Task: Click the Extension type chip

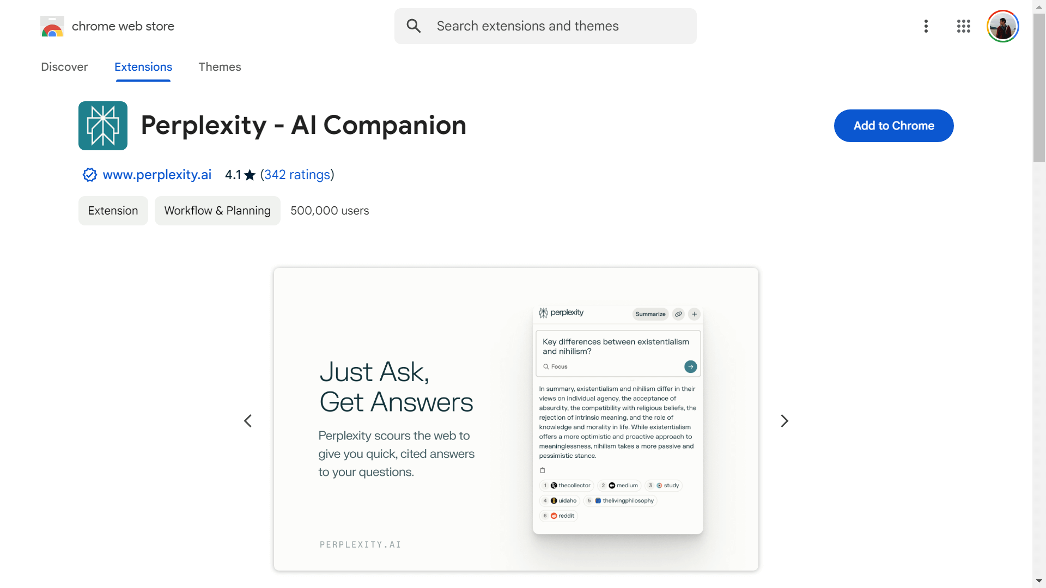Action: click(x=113, y=211)
